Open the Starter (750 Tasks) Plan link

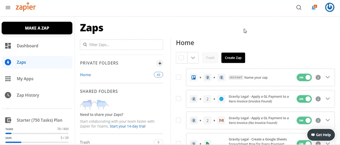(39, 120)
